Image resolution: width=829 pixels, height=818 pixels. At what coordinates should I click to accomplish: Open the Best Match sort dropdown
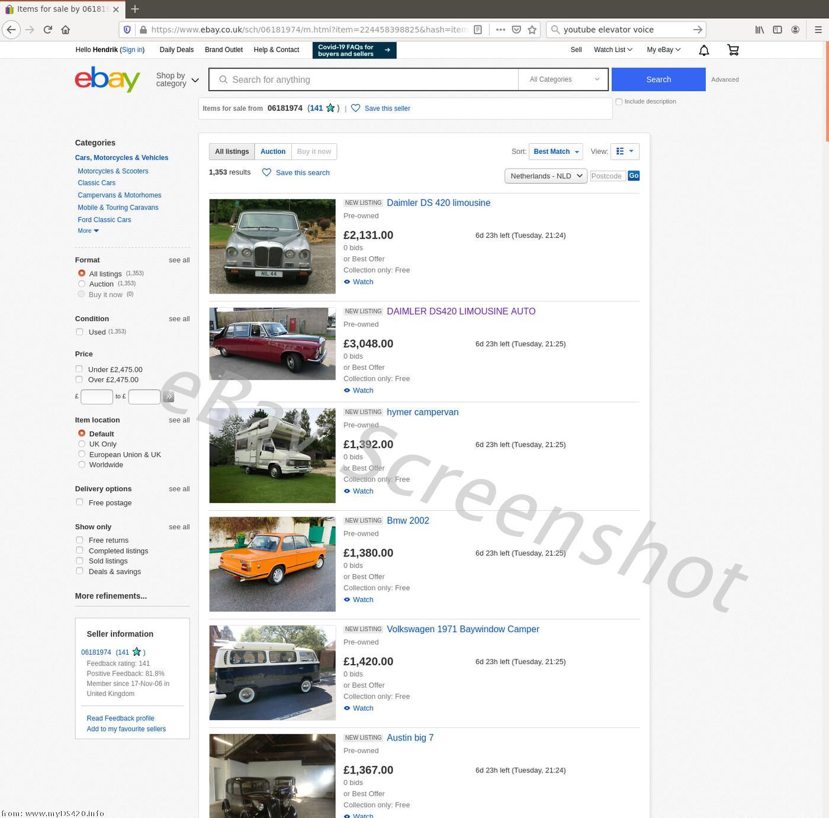(x=555, y=152)
